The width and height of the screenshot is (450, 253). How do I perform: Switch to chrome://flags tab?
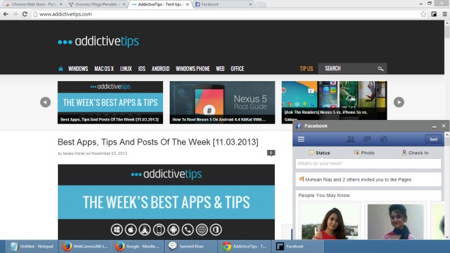[97, 4]
